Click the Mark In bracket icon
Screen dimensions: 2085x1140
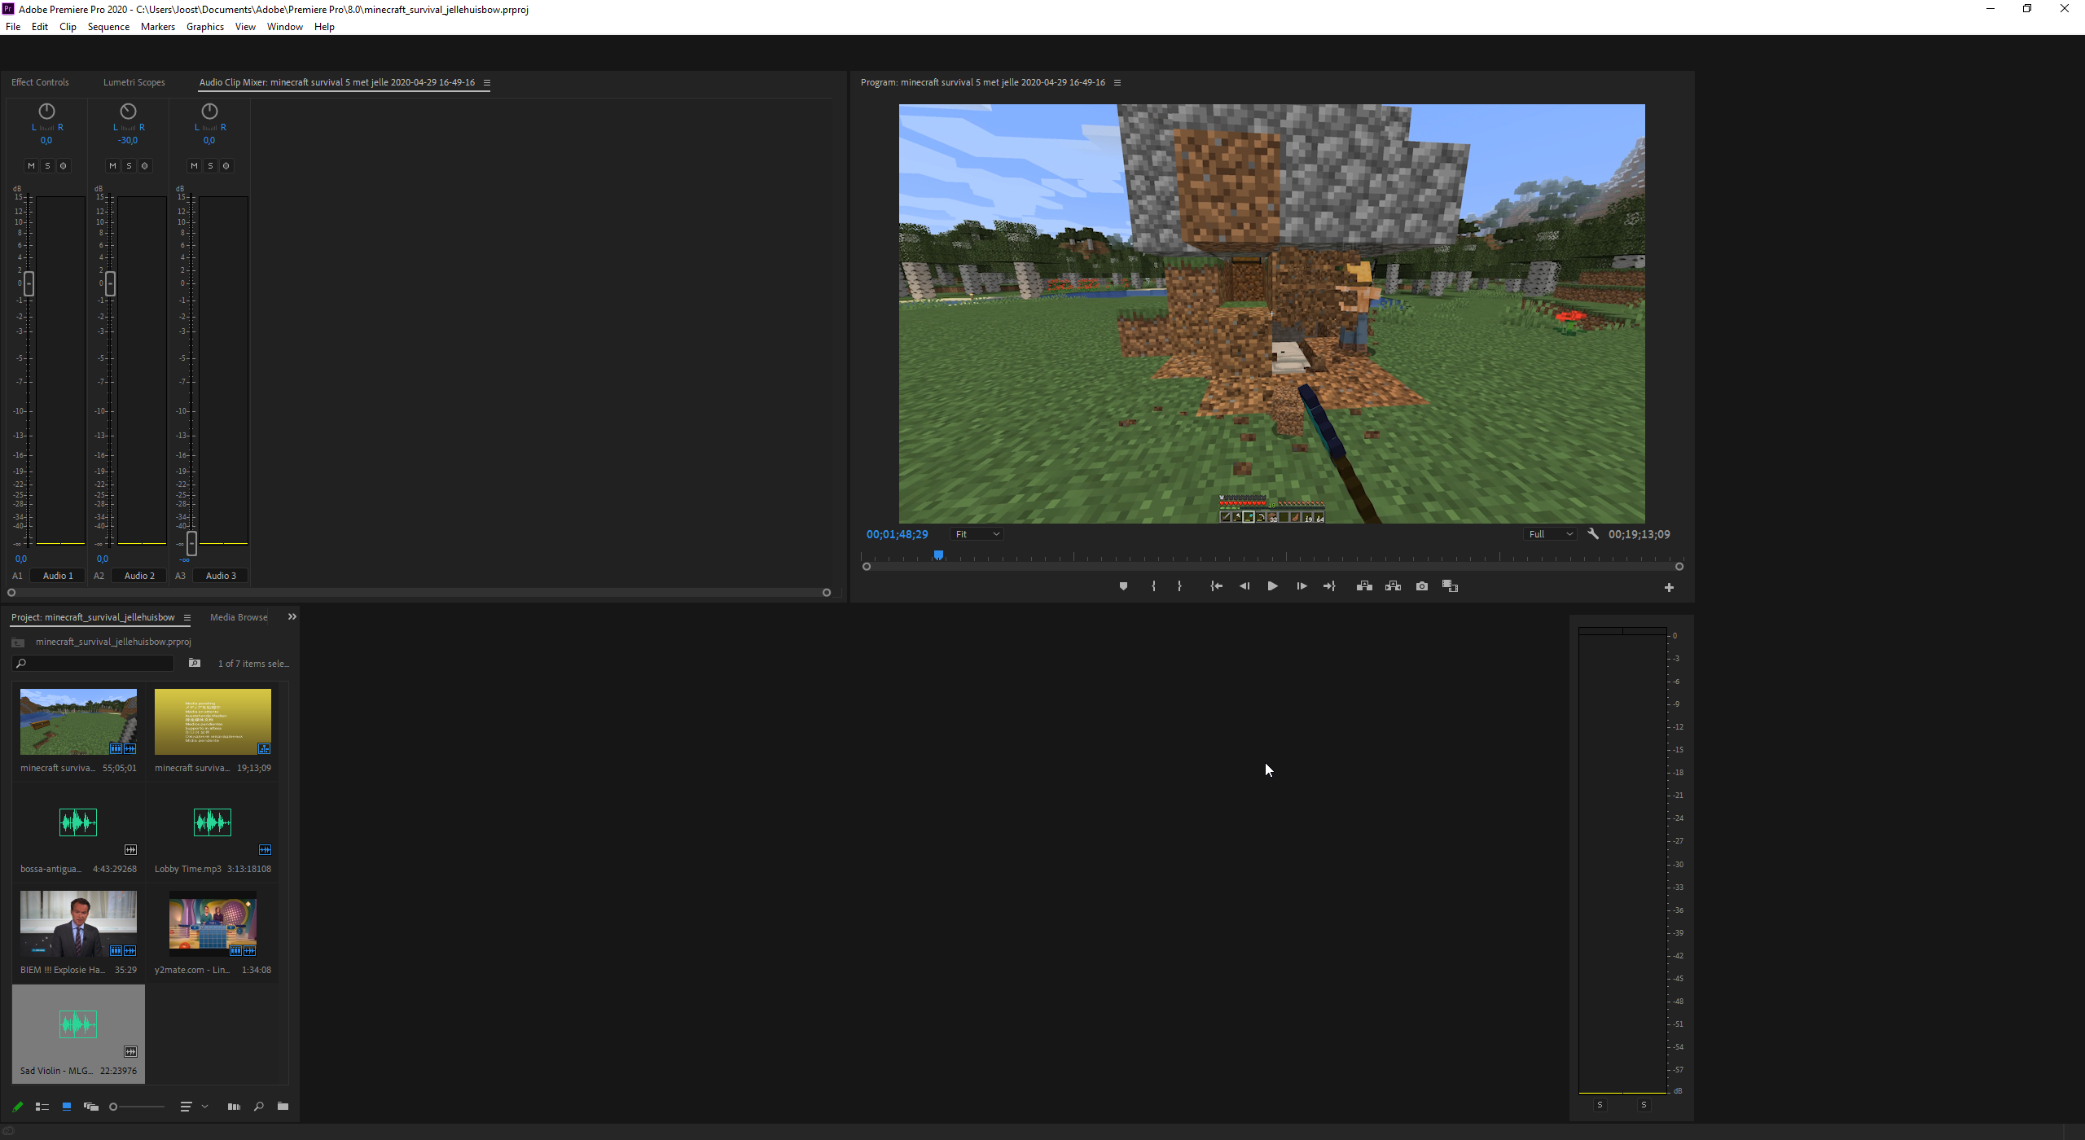pos(1153,586)
